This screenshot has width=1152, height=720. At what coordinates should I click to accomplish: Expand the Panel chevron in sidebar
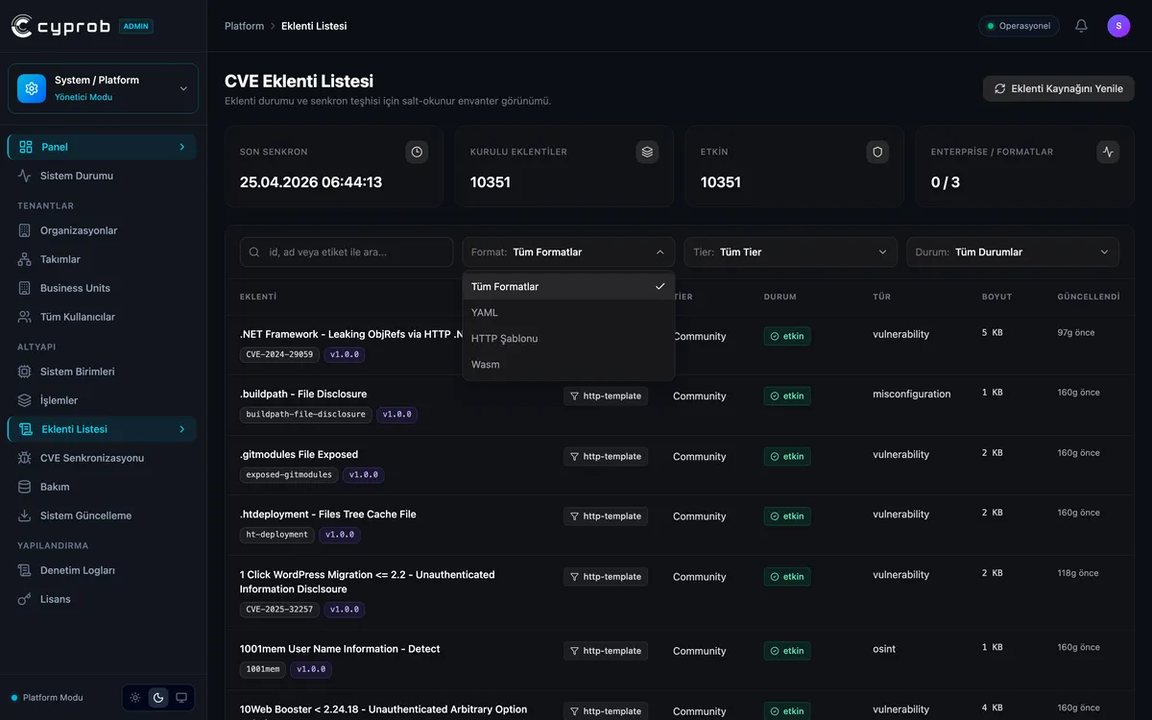182,147
